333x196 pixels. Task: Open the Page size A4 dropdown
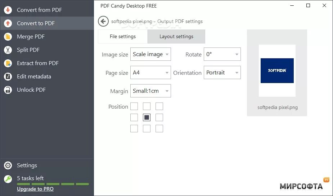(150, 73)
